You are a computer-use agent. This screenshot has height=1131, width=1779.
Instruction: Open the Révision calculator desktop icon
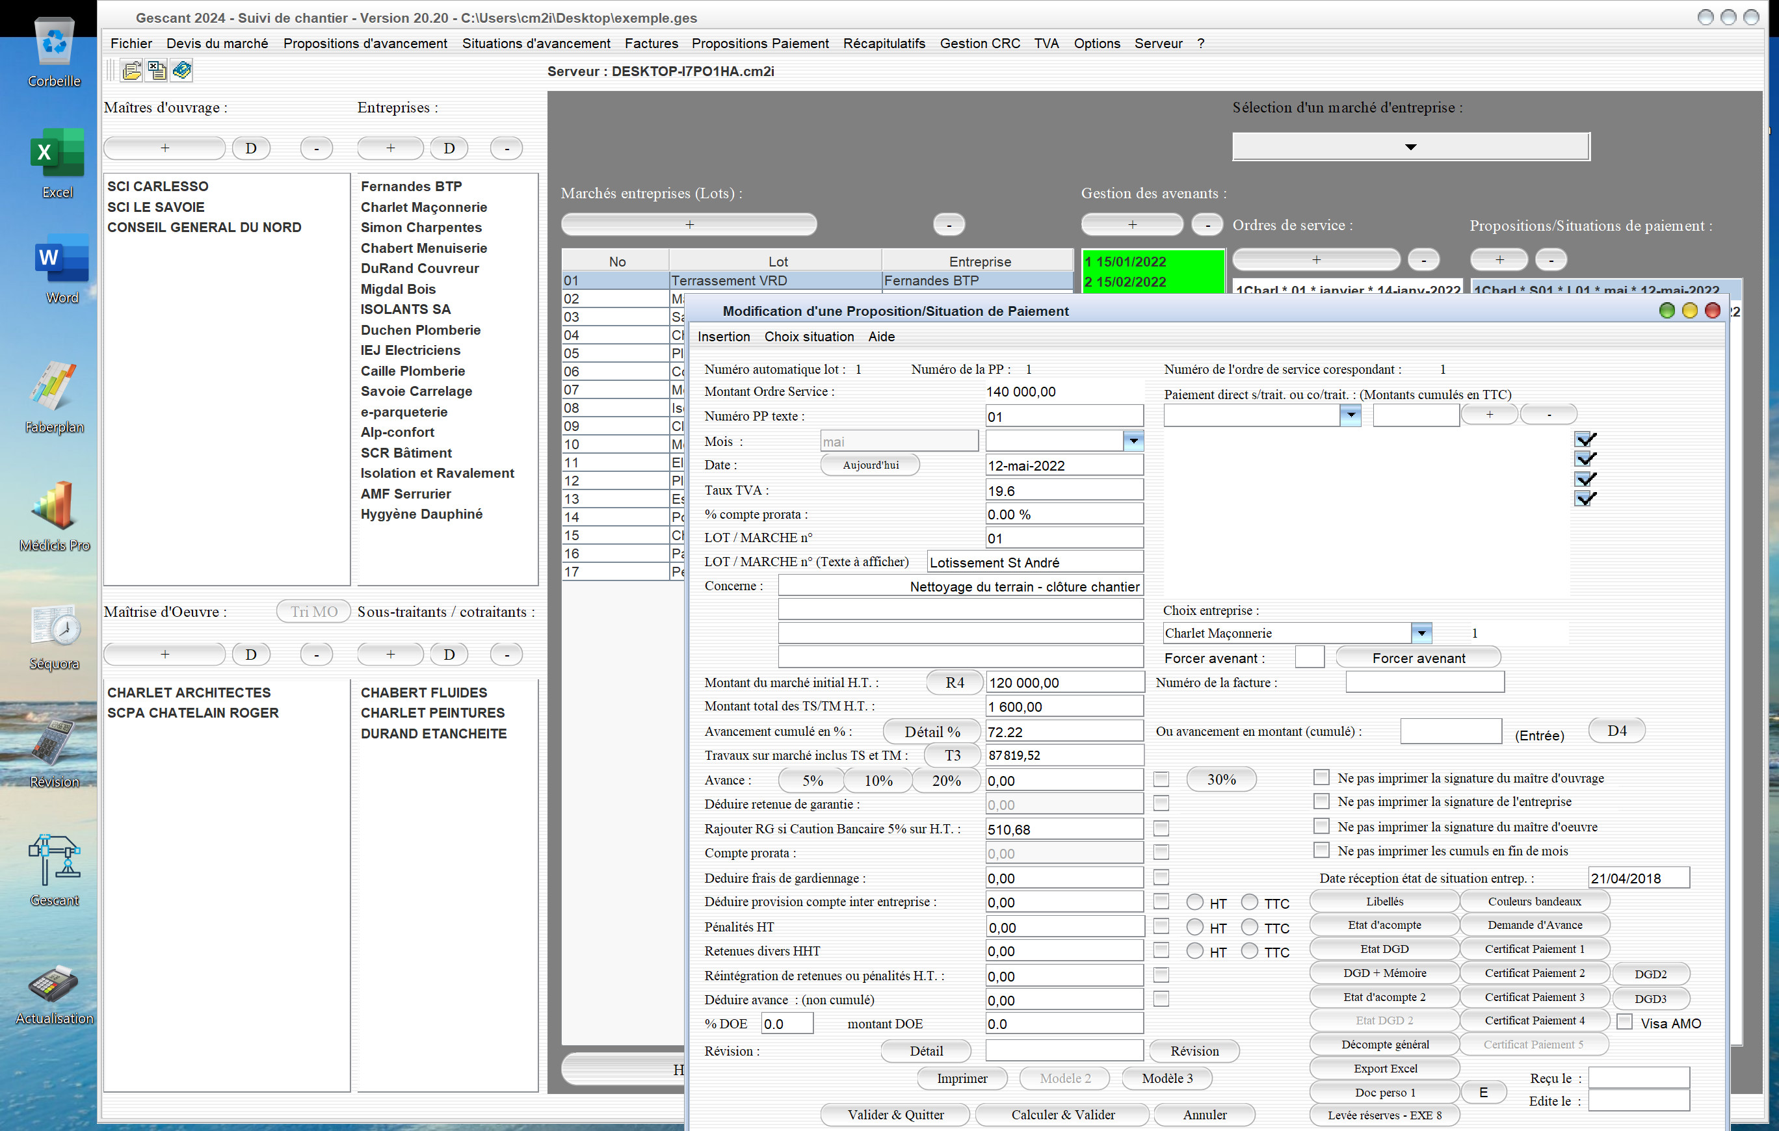[x=54, y=753]
